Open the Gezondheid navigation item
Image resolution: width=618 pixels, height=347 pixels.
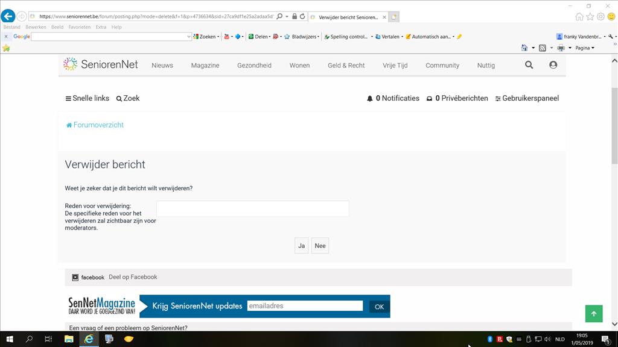coord(254,65)
